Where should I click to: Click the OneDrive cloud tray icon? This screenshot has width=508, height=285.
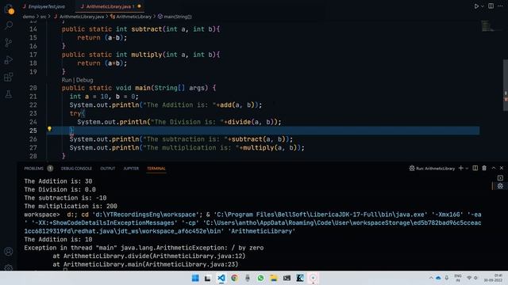point(438,278)
